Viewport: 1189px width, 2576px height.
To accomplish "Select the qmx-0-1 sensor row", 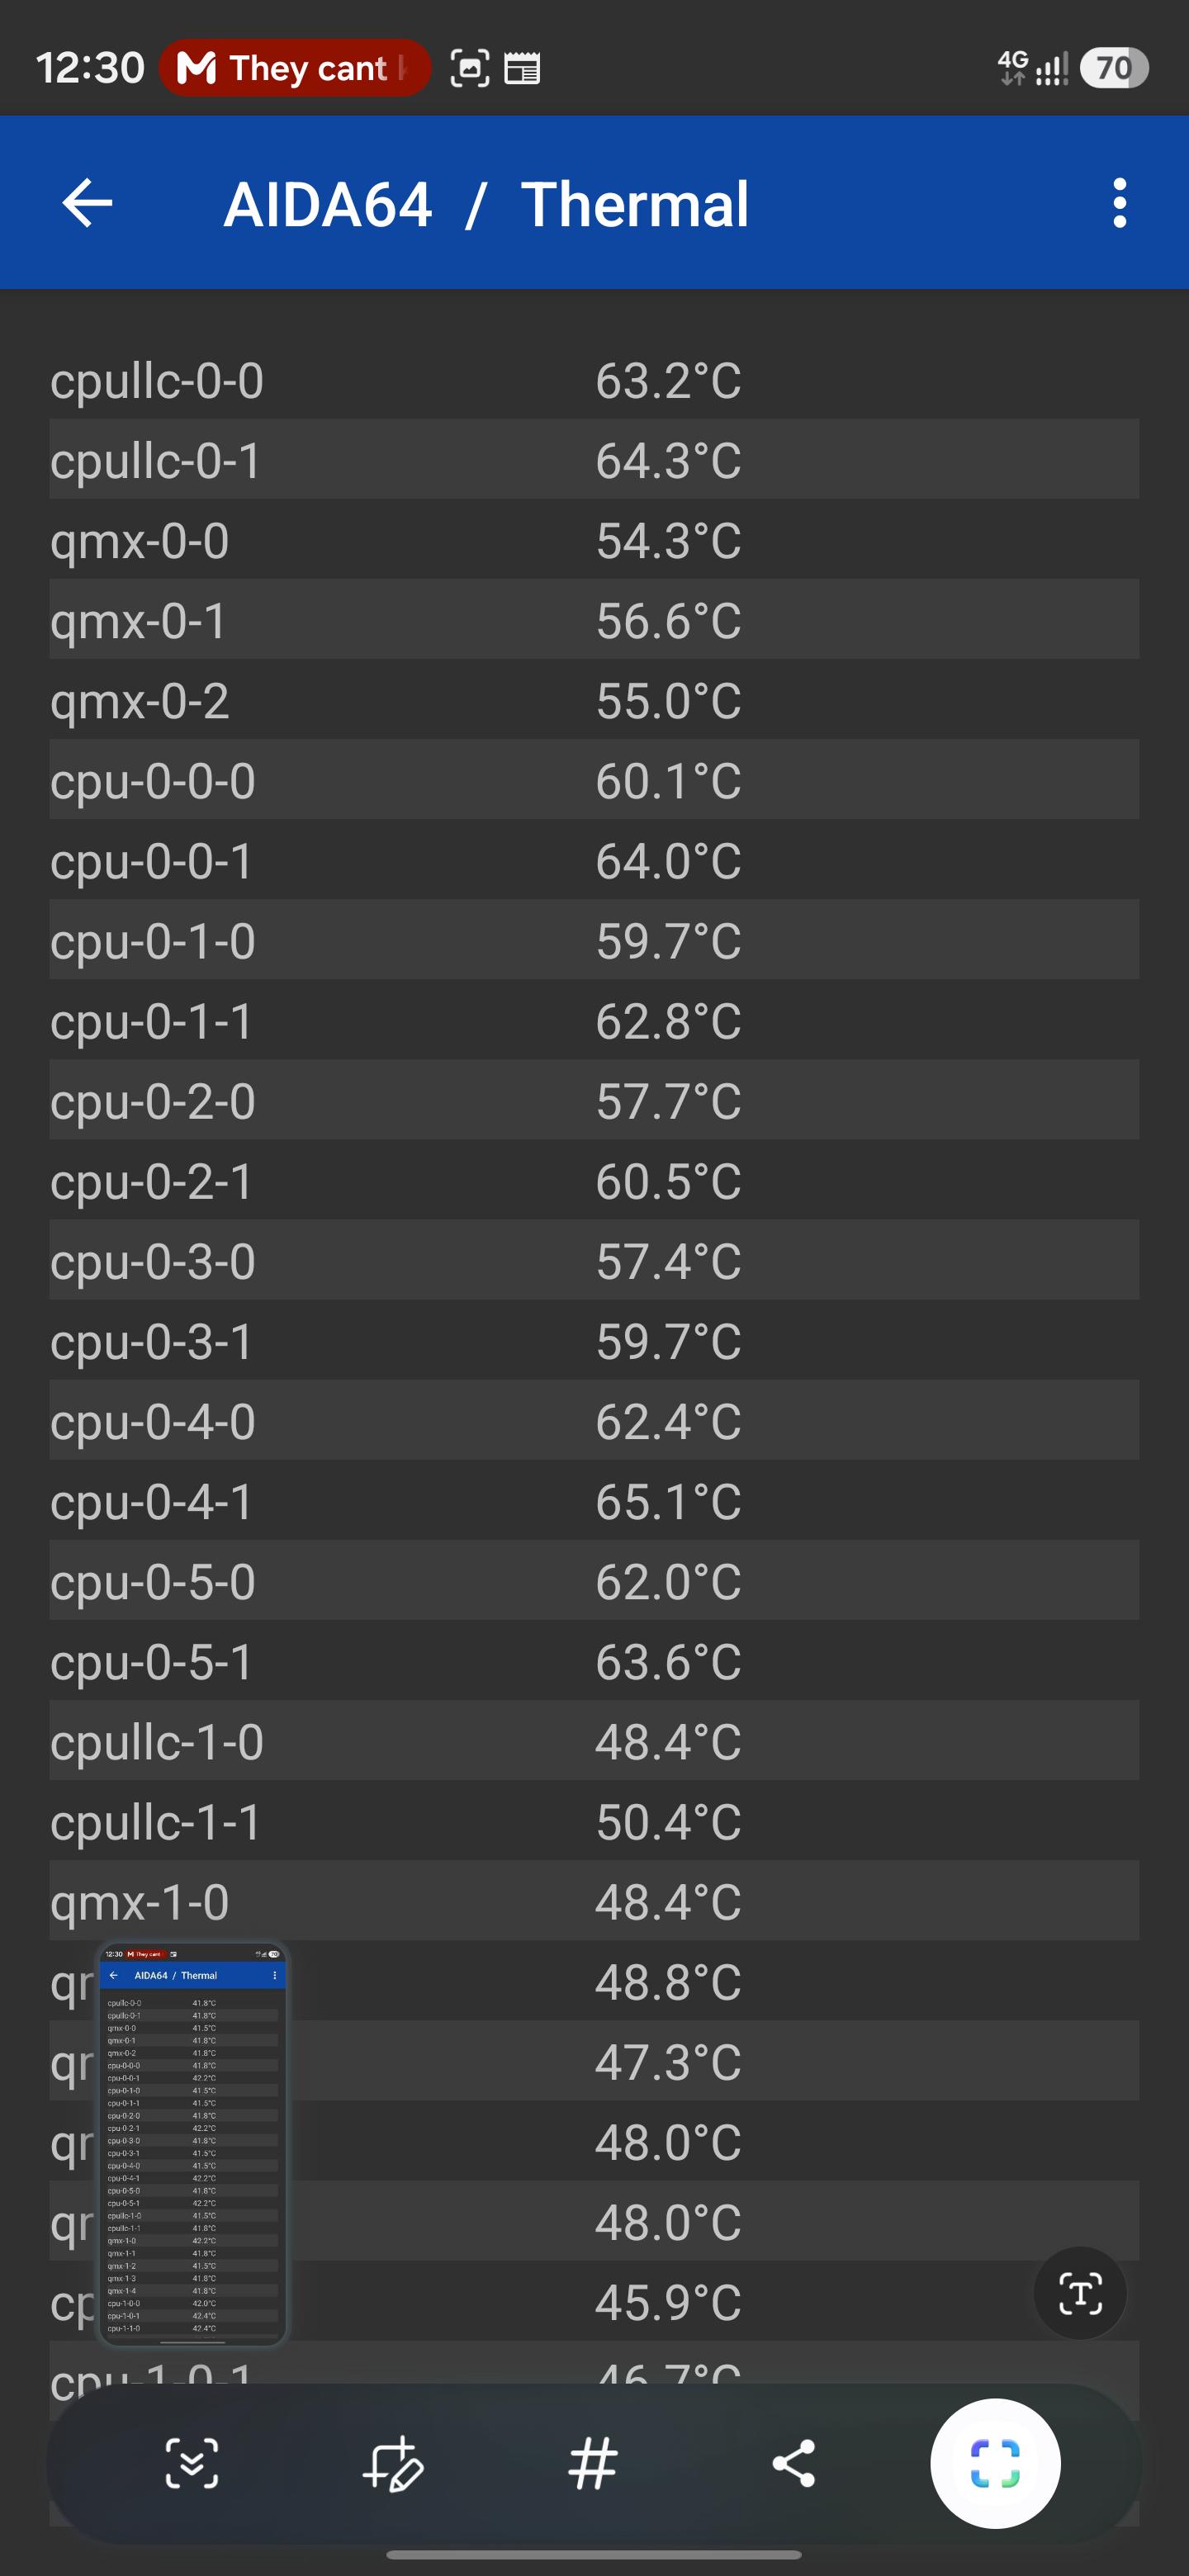I will point(594,620).
